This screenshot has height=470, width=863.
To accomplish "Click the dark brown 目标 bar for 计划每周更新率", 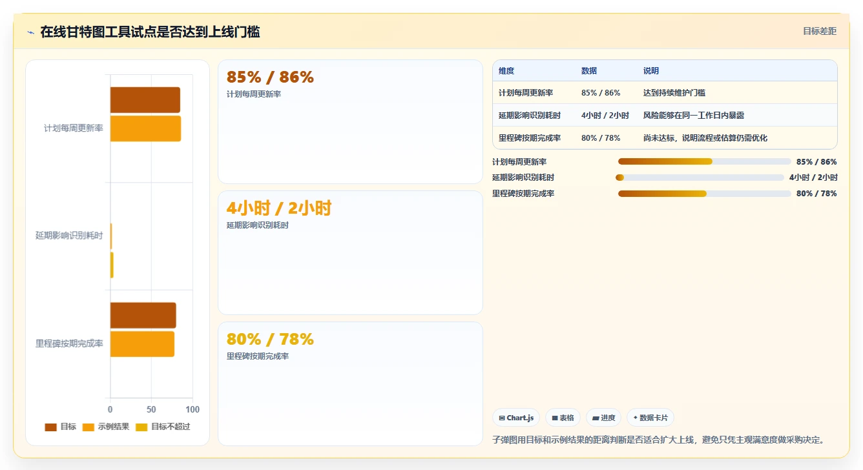I will pos(145,100).
